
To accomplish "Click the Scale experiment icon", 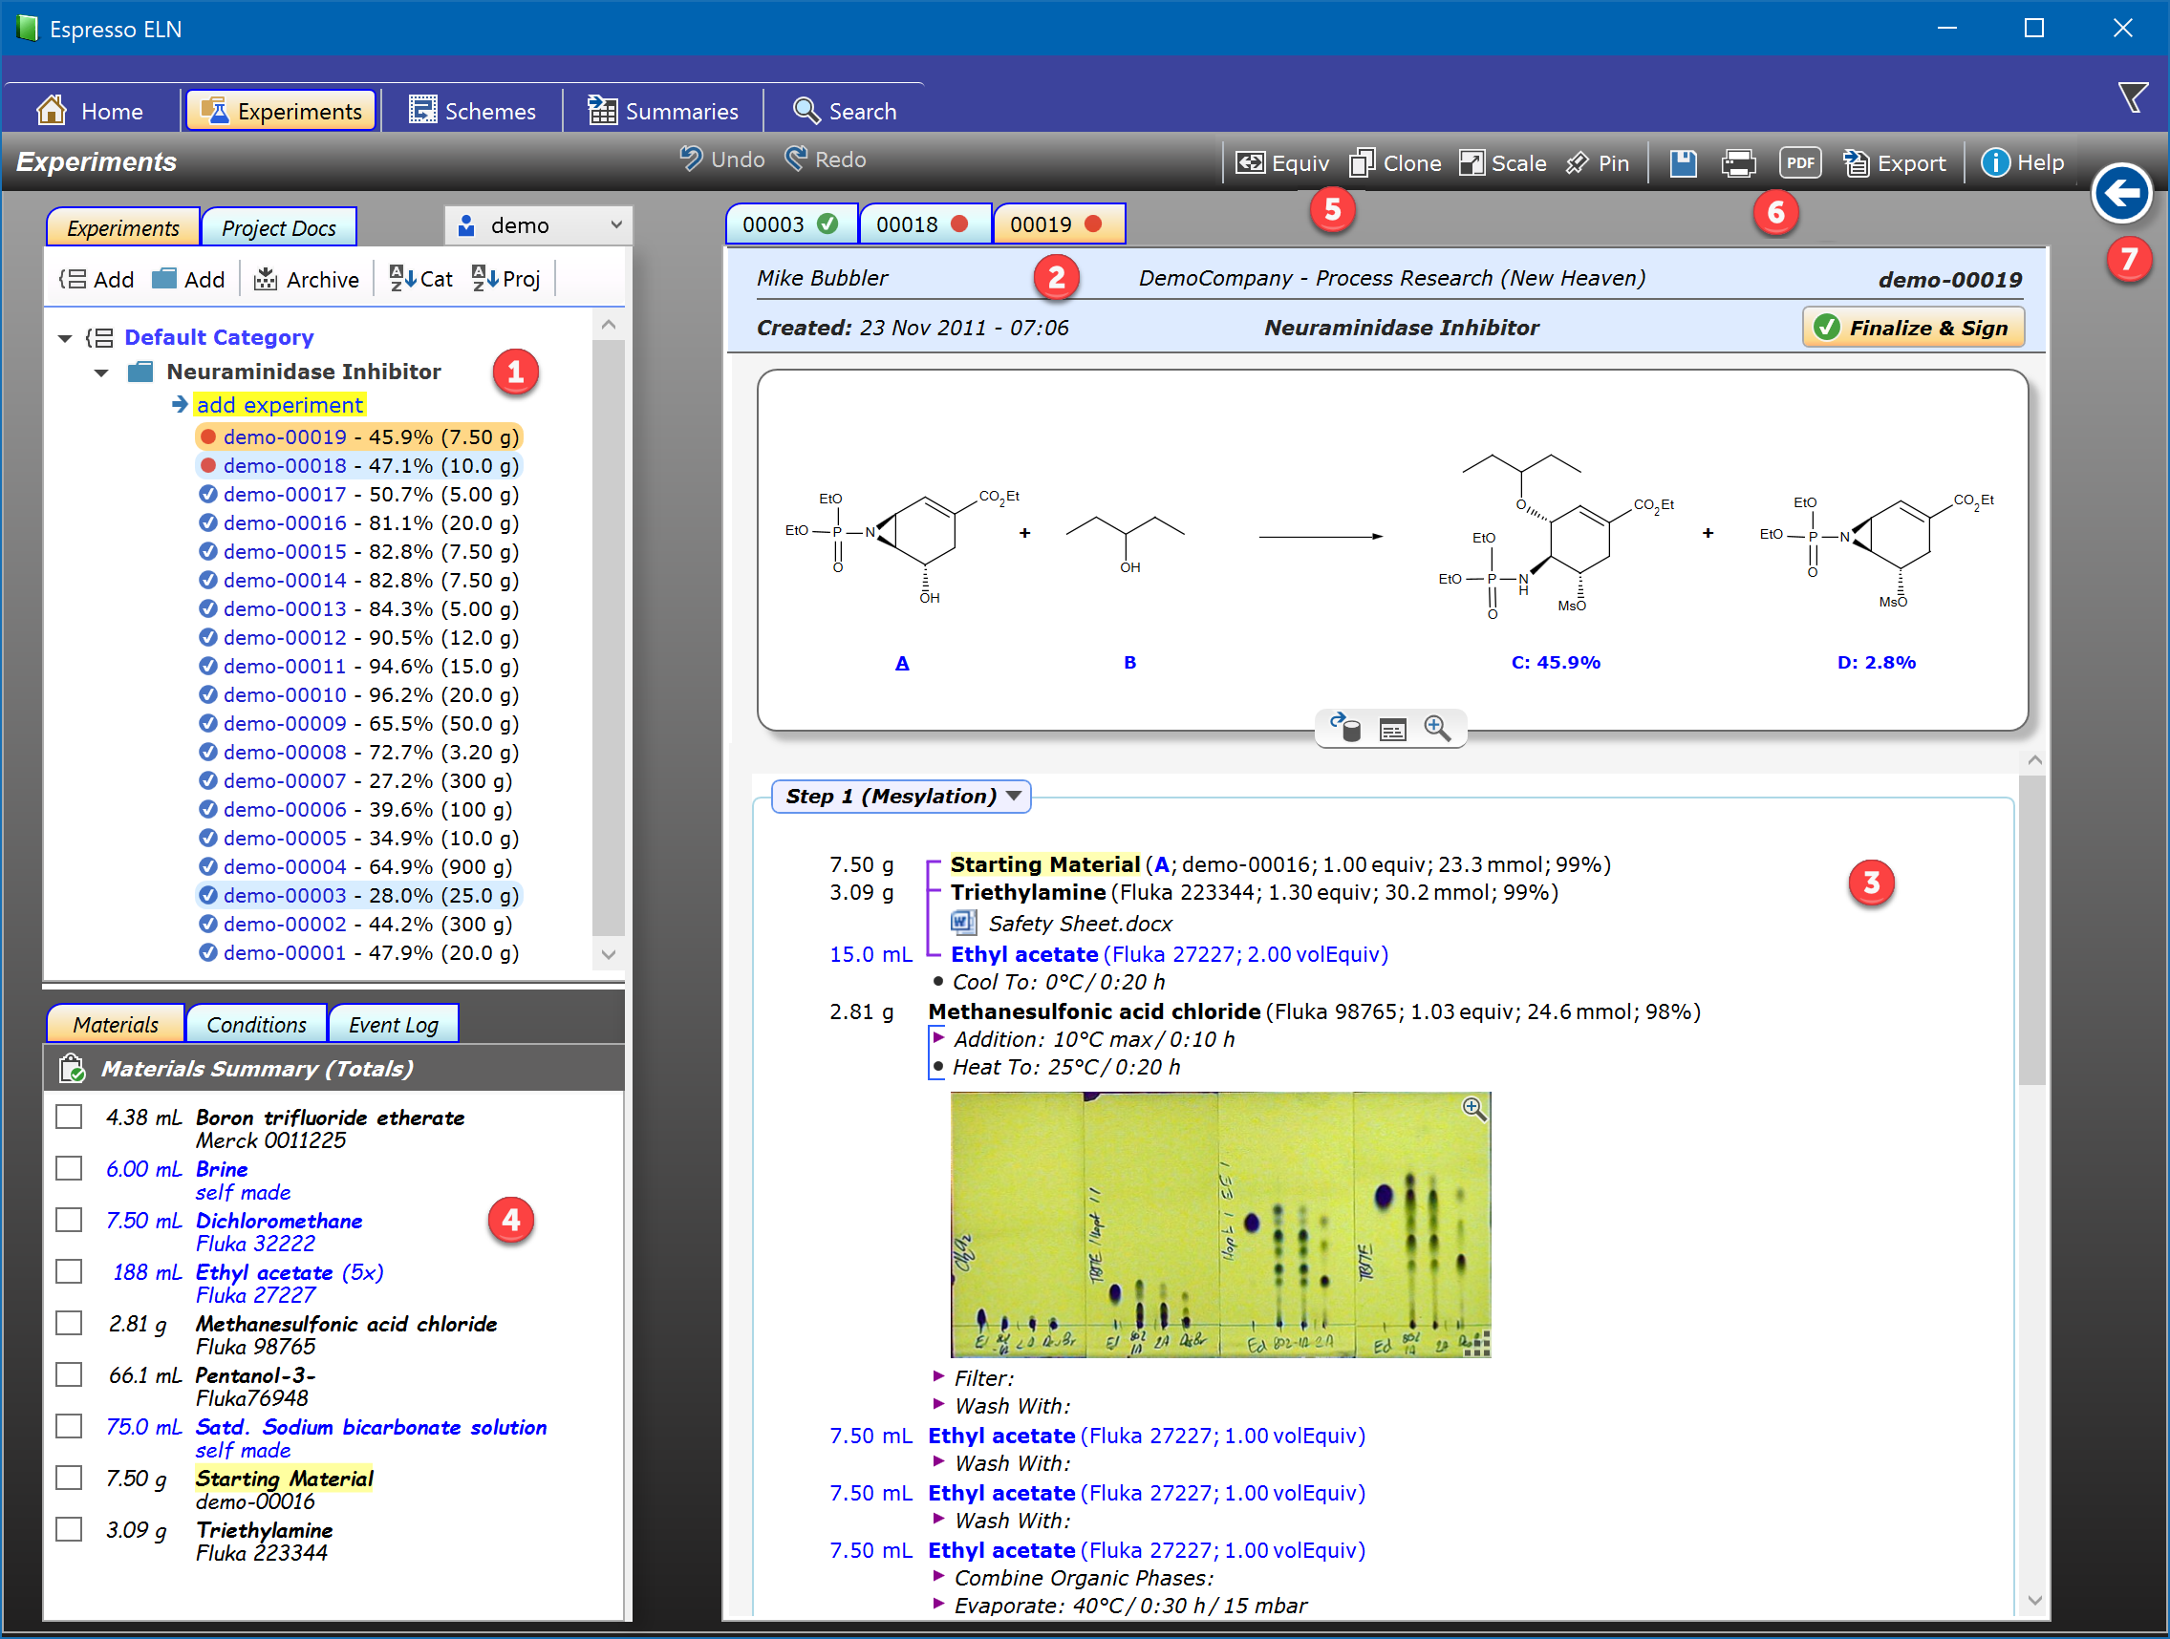I will (1471, 162).
